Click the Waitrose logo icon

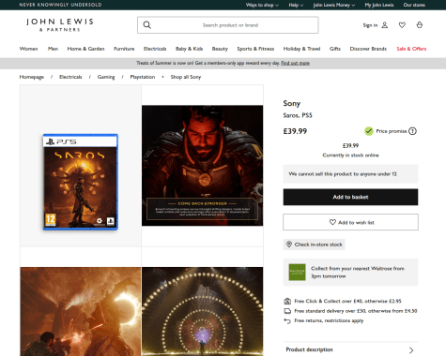click(297, 272)
